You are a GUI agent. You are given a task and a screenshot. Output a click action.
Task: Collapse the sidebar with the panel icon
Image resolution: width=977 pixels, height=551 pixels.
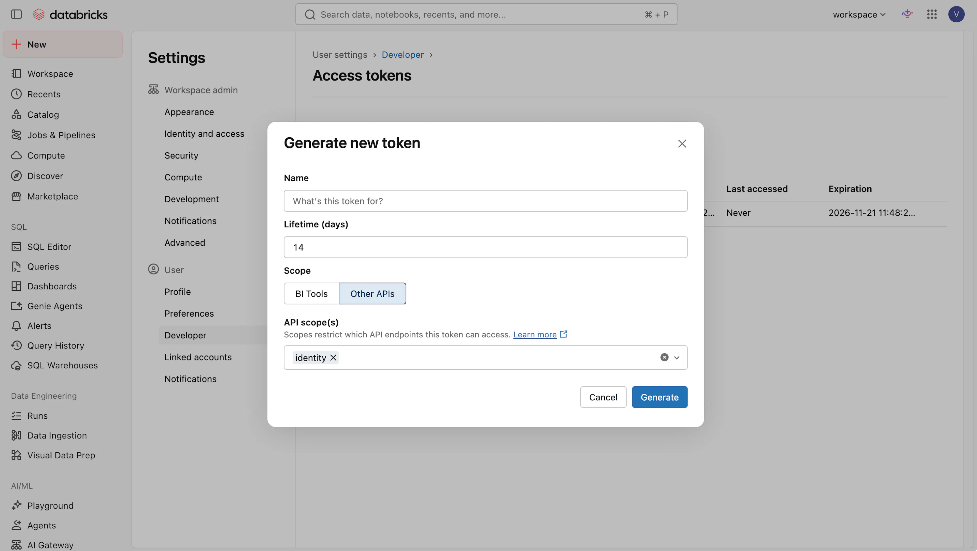[16, 14]
